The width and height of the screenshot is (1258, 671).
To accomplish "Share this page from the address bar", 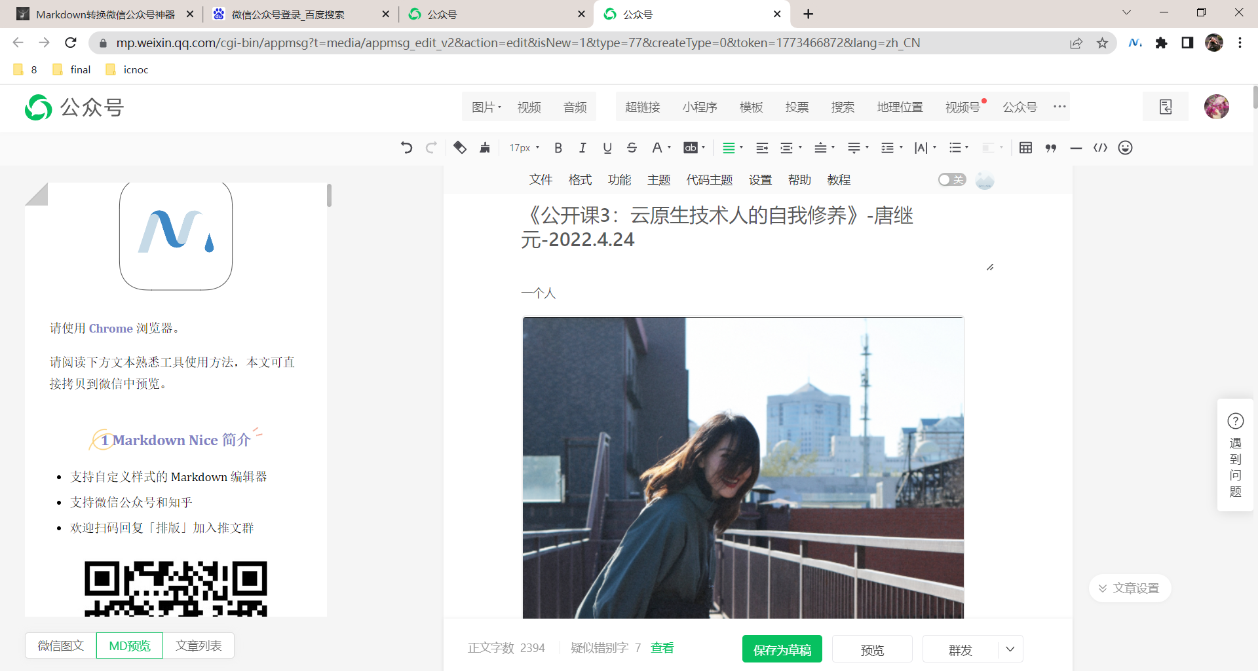I will click(1077, 43).
